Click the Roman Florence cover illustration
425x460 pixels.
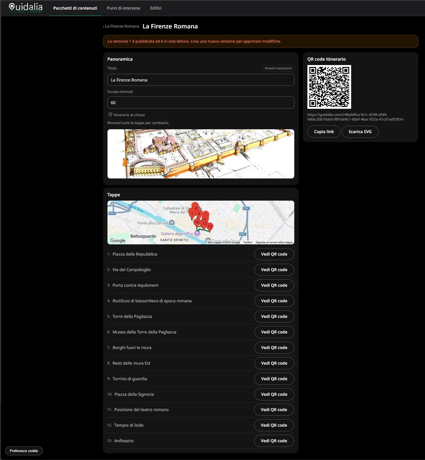tap(201, 154)
